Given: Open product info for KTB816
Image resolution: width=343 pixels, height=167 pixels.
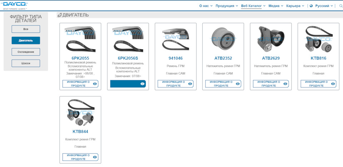Looking at the screenshot, I should [318, 84].
